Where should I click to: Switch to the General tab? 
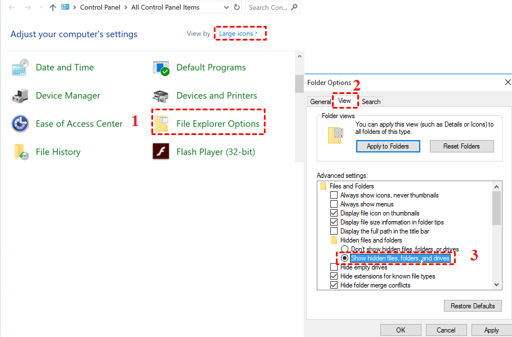click(321, 102)
